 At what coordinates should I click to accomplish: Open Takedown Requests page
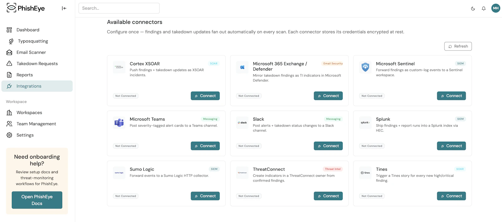click(37, 64)
